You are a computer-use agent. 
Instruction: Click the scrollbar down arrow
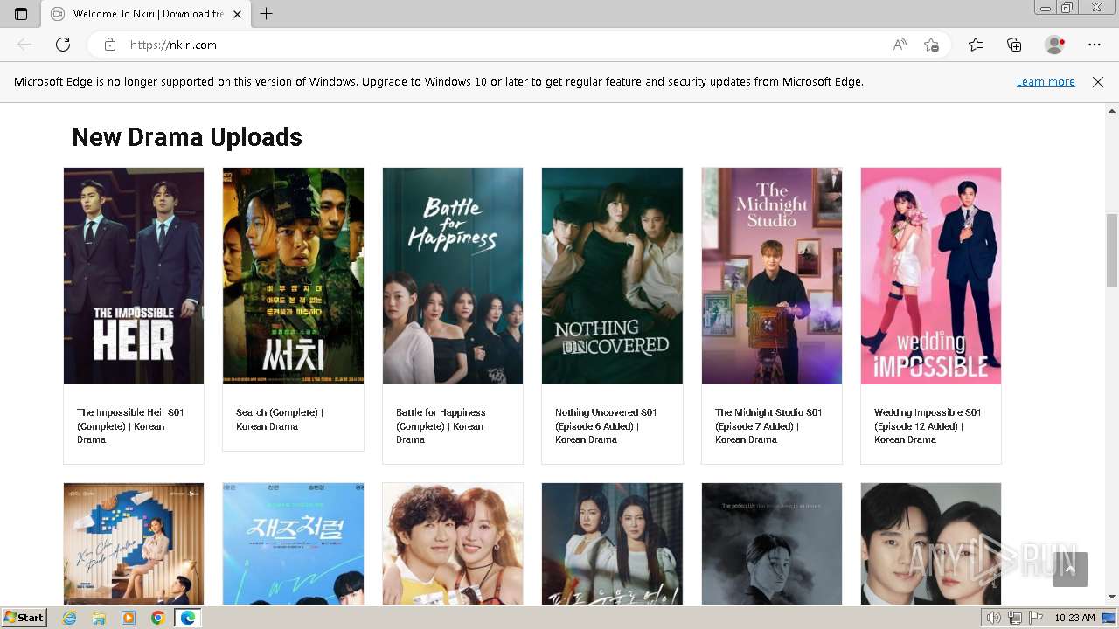1112,598
